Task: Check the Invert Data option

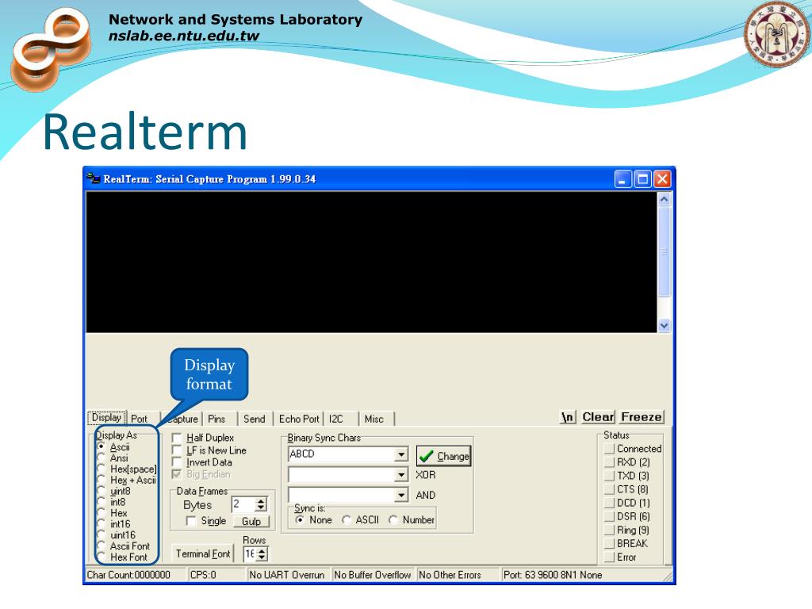Action: (177, 462)
